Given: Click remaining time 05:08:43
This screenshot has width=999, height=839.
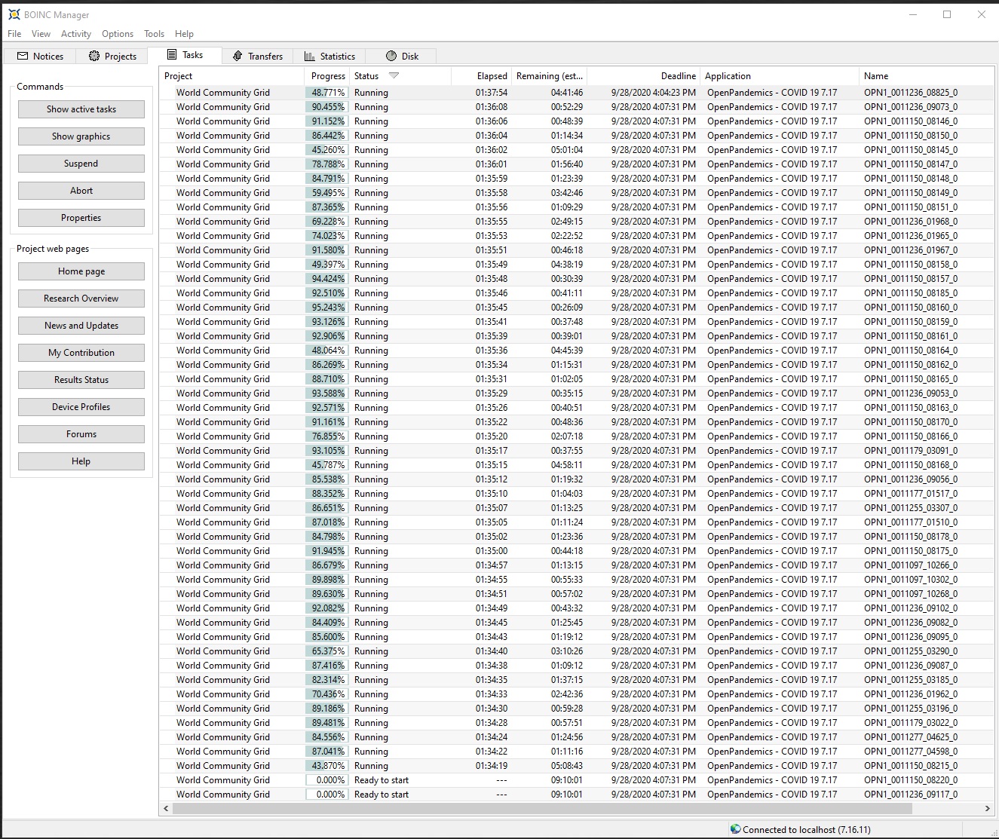Looking at the screenshot, I should tap(567, 766).
